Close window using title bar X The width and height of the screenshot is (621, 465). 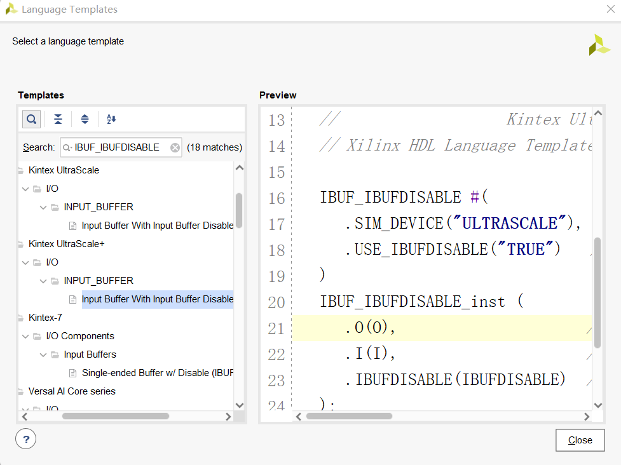(611, 9)
